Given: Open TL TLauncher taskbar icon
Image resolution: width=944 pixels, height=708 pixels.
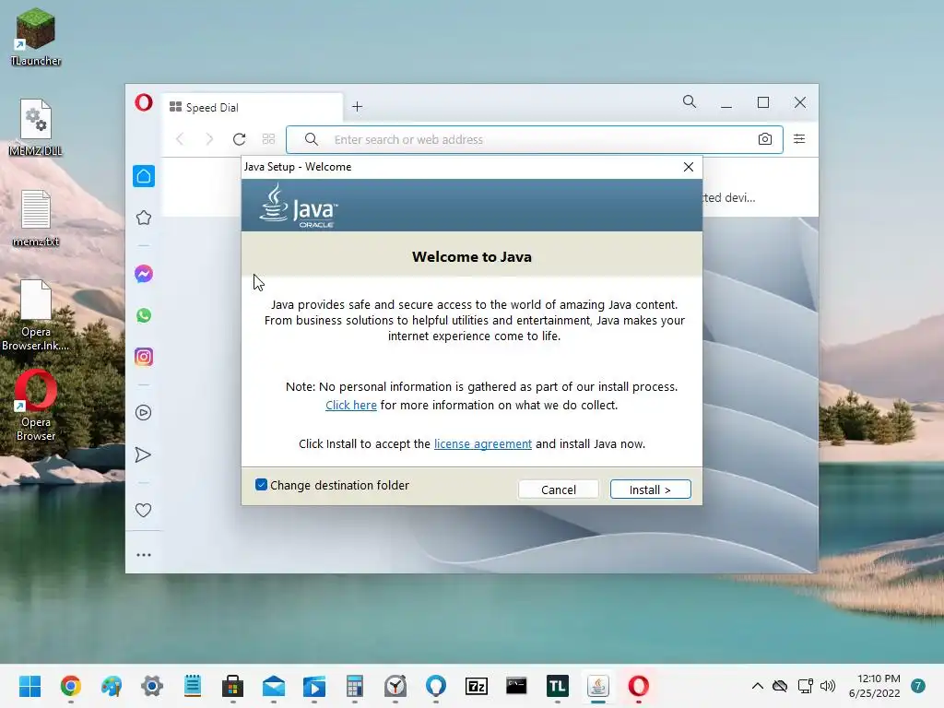Looking at the screenshot, I should pyautogui.click(x=558, y=686).
